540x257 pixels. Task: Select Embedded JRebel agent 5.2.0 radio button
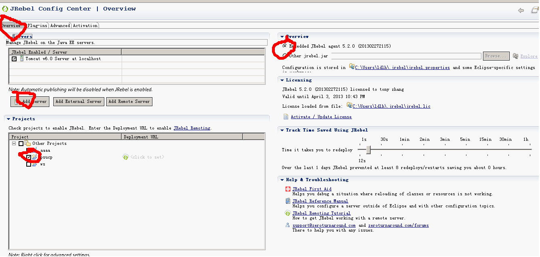(285, 46)
